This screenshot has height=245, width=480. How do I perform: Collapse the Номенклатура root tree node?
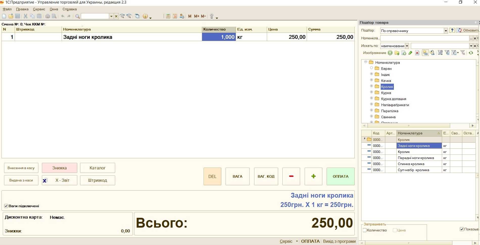click(x=366, y=62)
